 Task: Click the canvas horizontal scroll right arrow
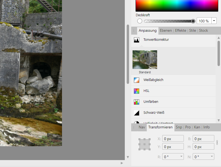[x=122, y=163]
